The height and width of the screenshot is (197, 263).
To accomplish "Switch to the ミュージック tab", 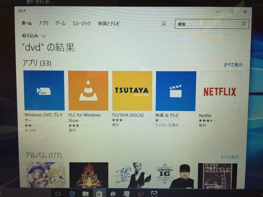I will 82,23.
